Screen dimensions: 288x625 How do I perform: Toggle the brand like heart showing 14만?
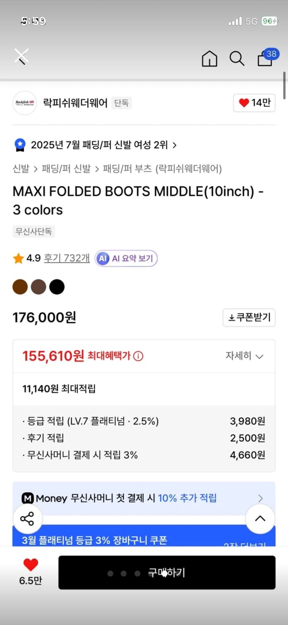pyautogui.click(x=254, y=102)
